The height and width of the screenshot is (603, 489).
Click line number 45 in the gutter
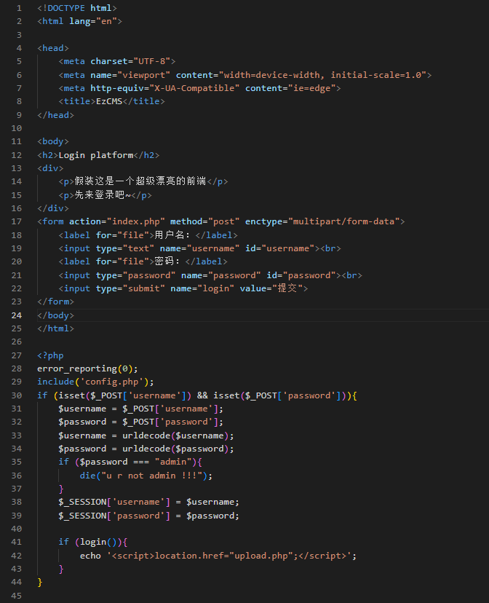(17, 596)
